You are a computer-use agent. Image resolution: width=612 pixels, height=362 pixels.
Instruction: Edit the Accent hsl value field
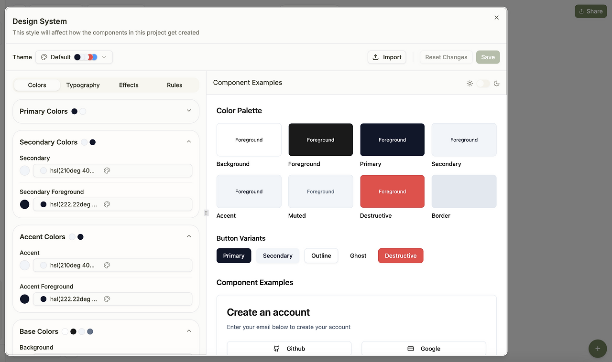112,265
